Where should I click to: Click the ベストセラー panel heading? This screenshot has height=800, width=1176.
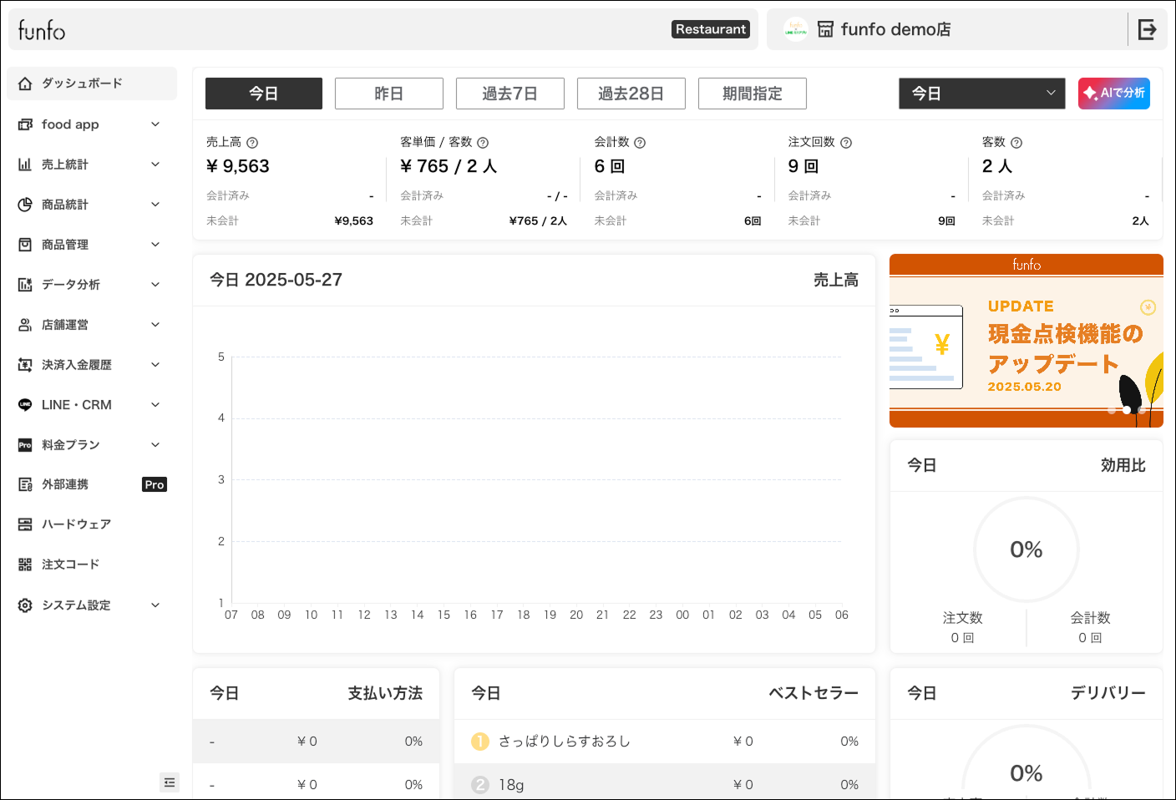coord(814,693)
